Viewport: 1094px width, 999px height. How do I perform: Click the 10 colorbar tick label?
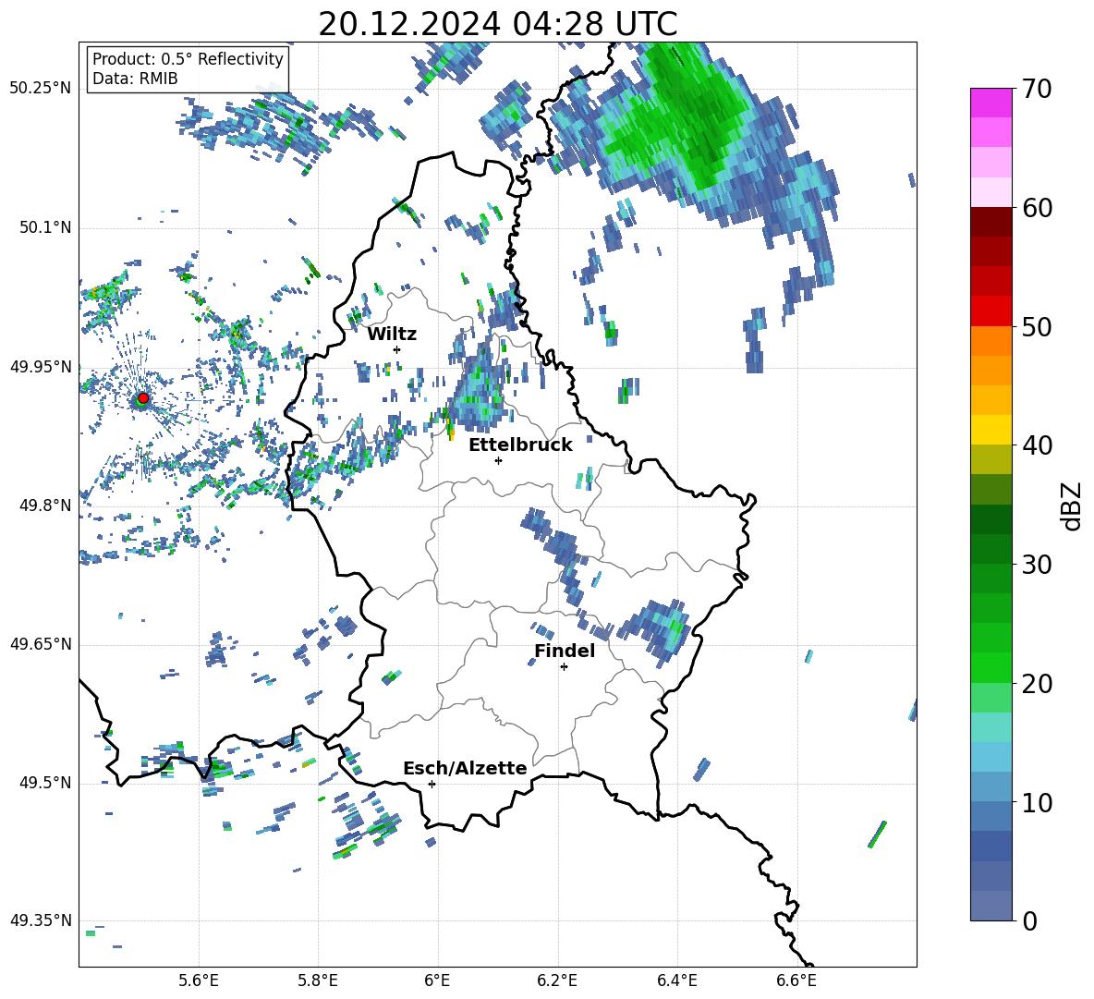[x=1036, y=802]
